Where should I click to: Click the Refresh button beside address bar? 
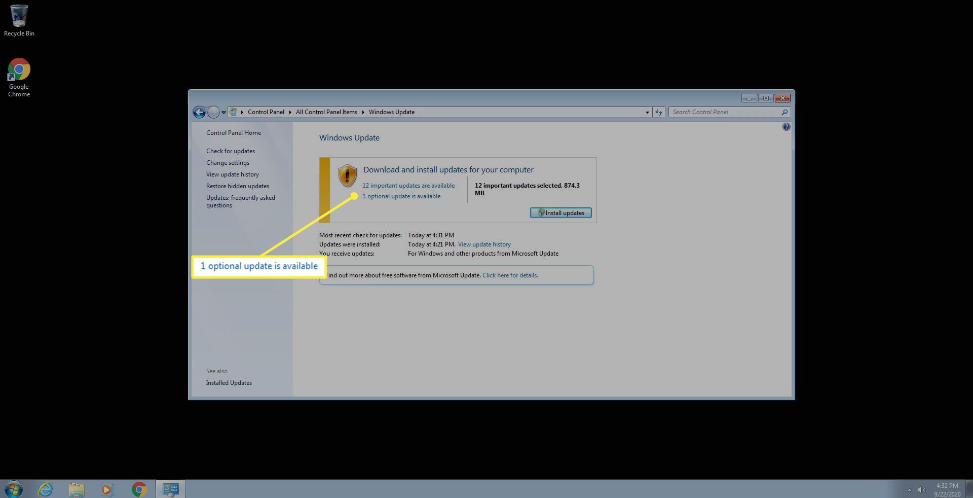click(x=658, y=112)
